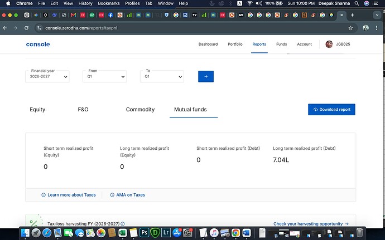
Task: Open the Portfolio section
Action: coord(235,44)
